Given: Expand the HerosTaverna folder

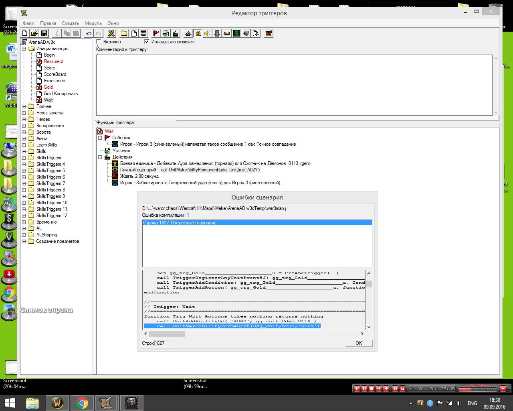Looking at the screenshot, I should [x=24, y=113].
